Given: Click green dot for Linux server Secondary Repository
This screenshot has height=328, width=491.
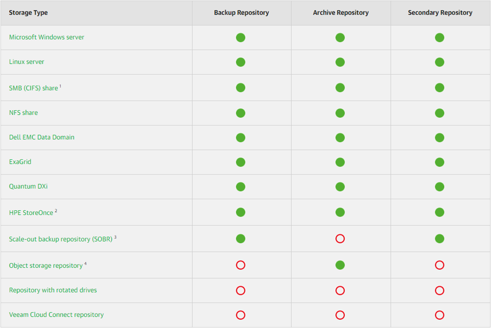Looking at the screenshot, I should click(440, 62).
